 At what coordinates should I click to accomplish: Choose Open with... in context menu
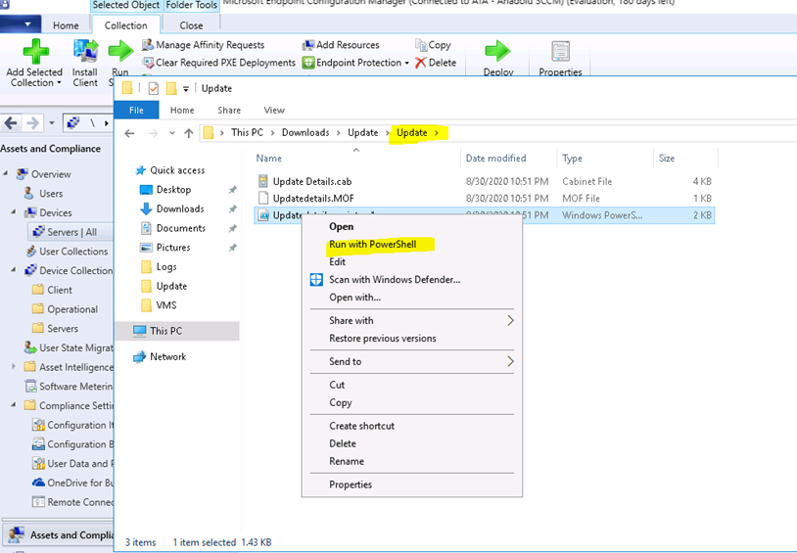(x=354, y=298)
